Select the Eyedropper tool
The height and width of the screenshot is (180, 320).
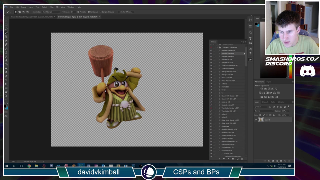6,41
